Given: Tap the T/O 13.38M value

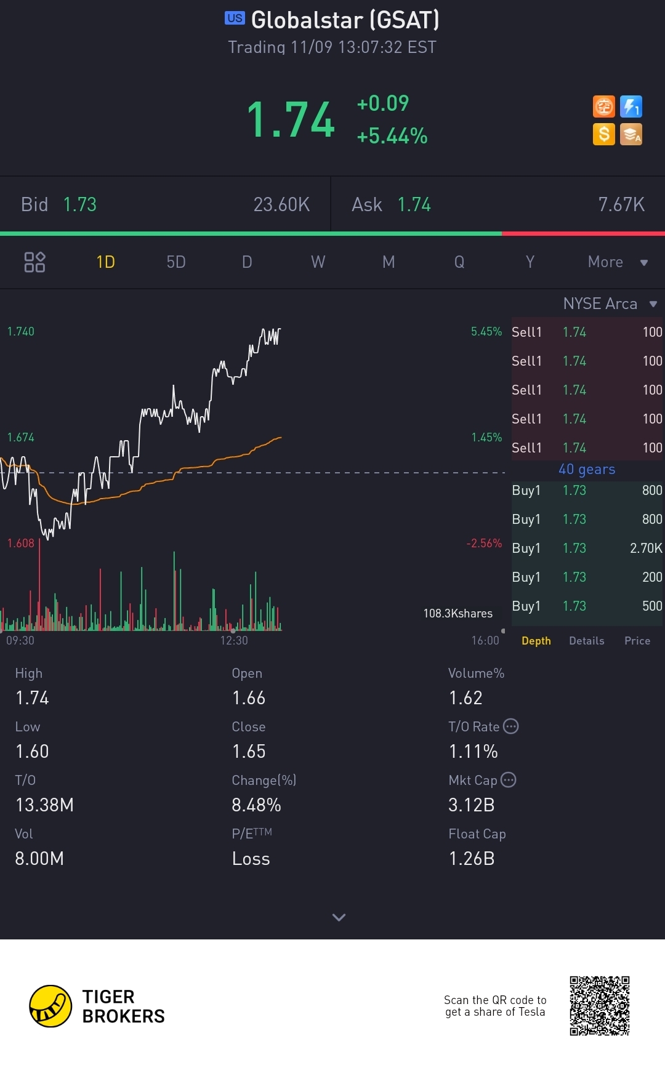Looking at the screenshot, I should [44, 805].
